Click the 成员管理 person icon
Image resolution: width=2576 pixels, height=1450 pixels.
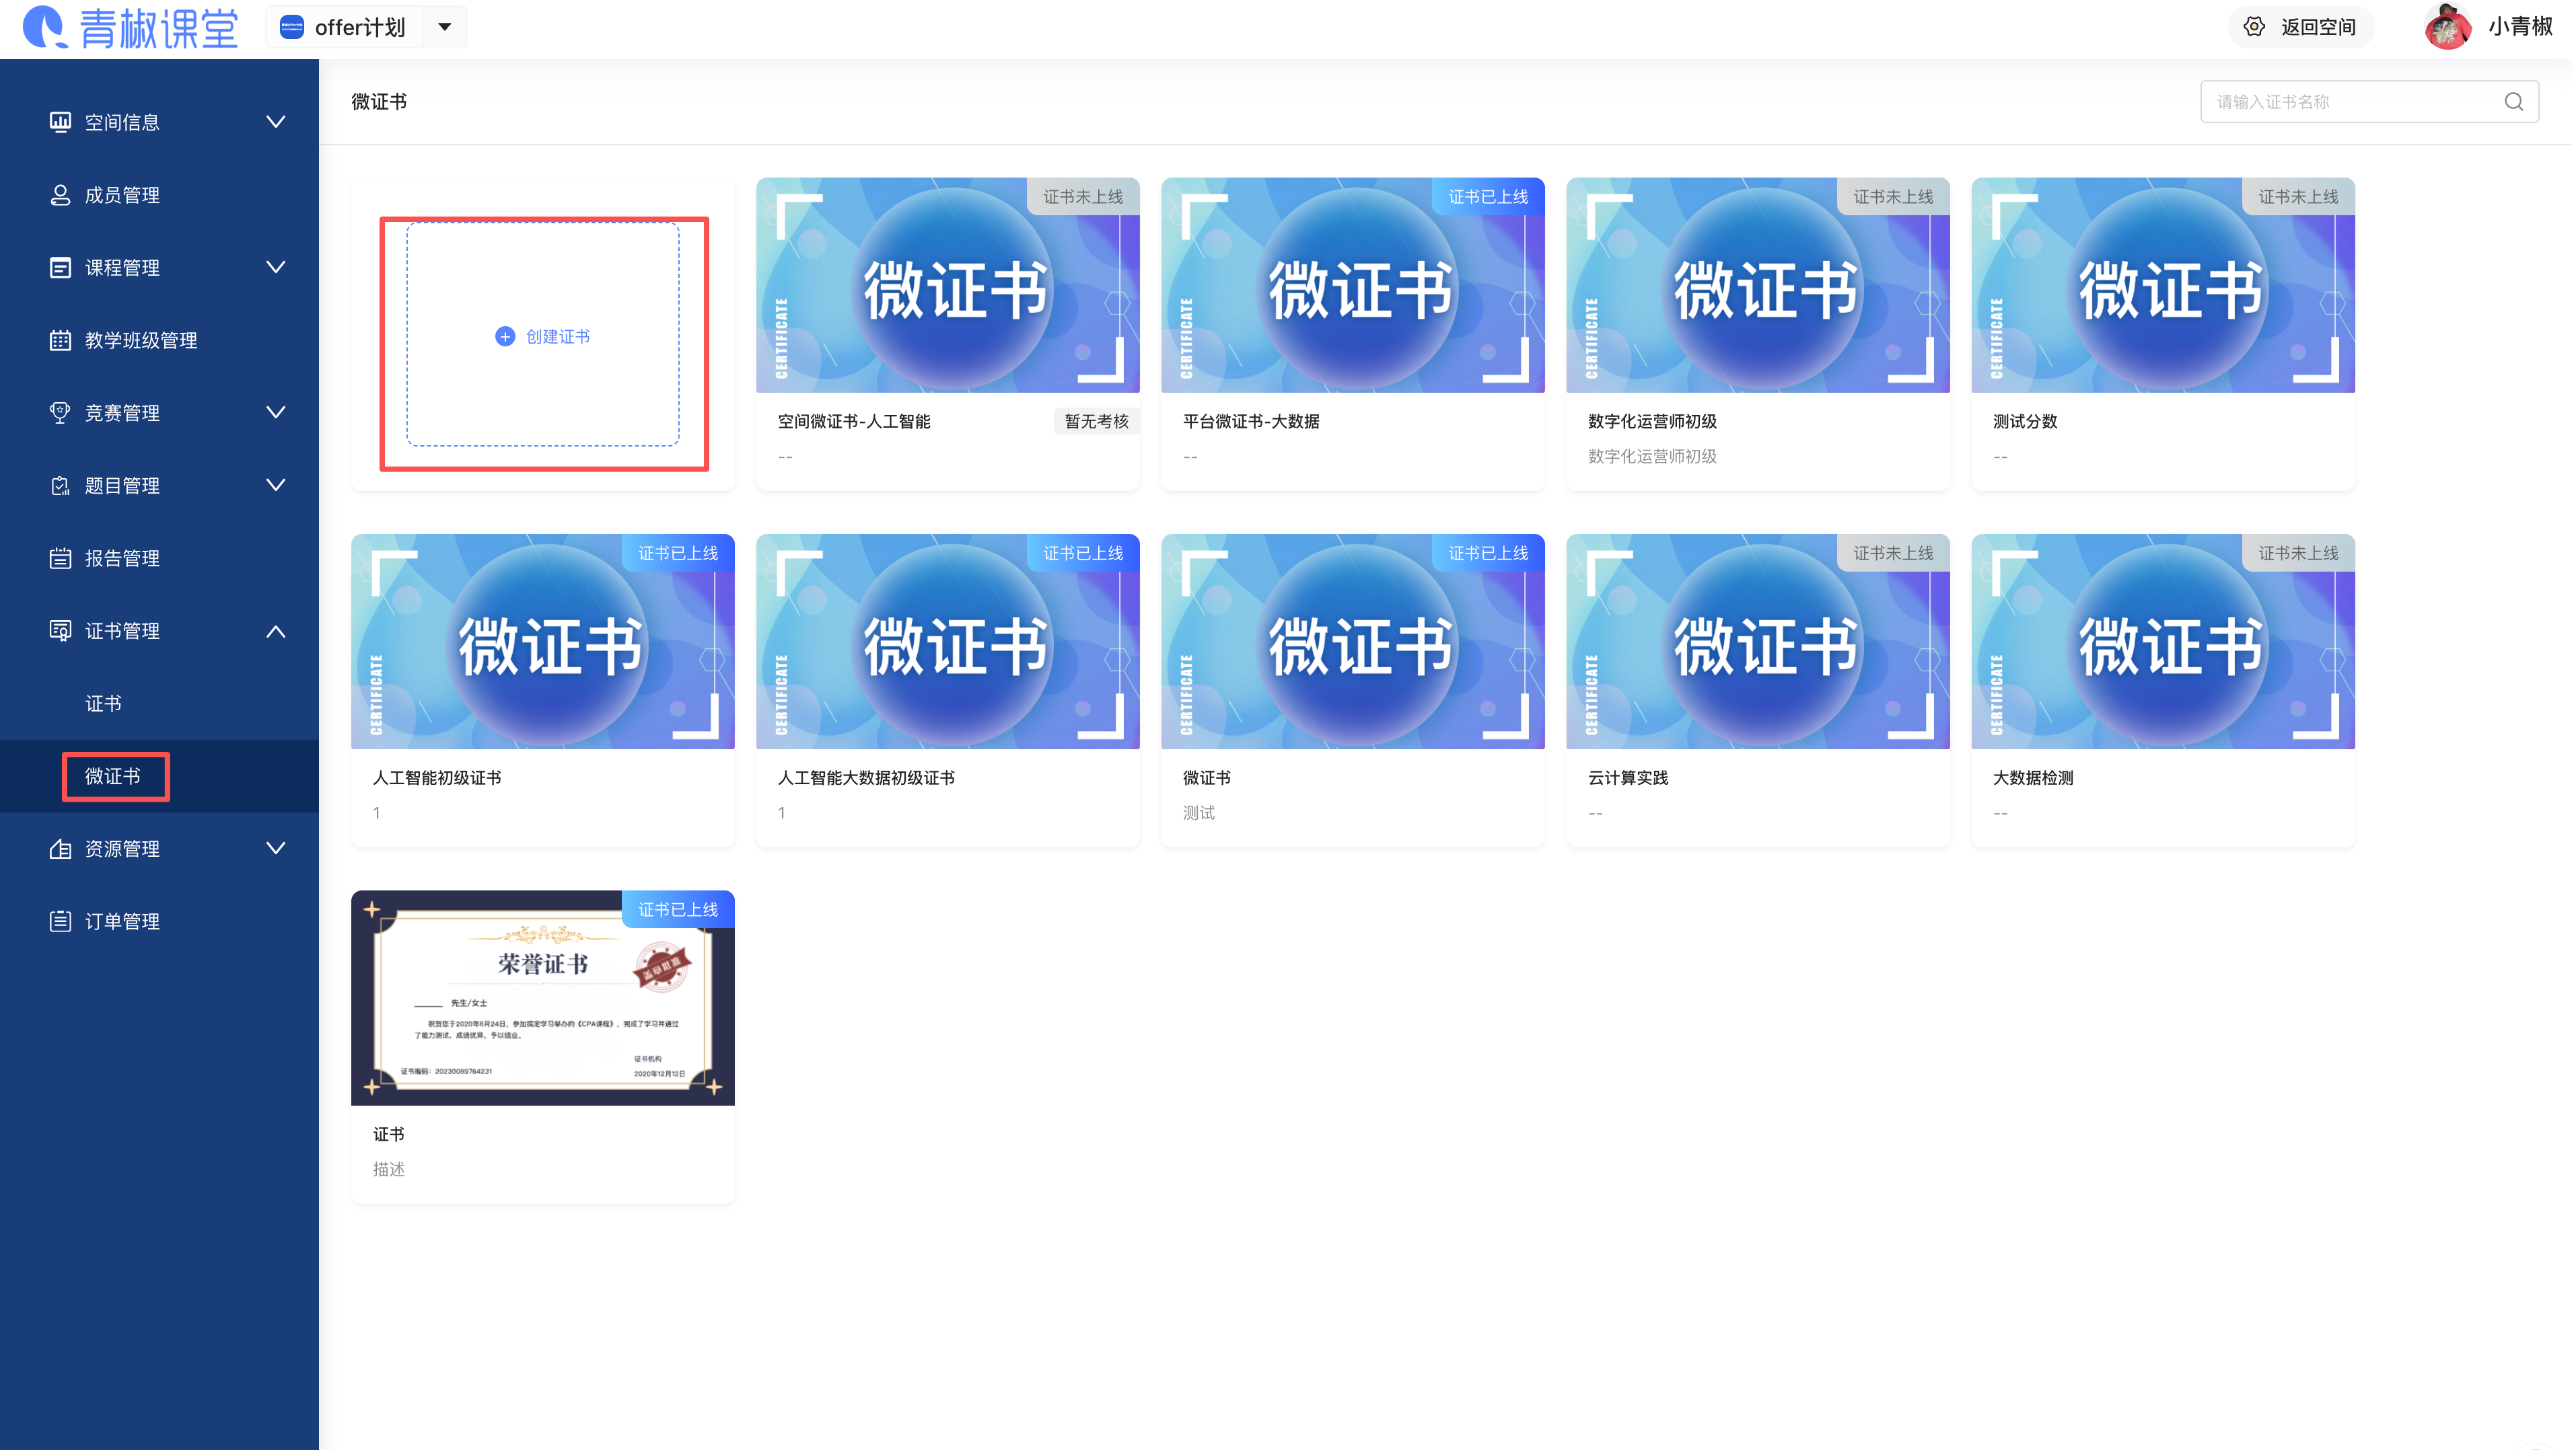[x=60, y=195]
